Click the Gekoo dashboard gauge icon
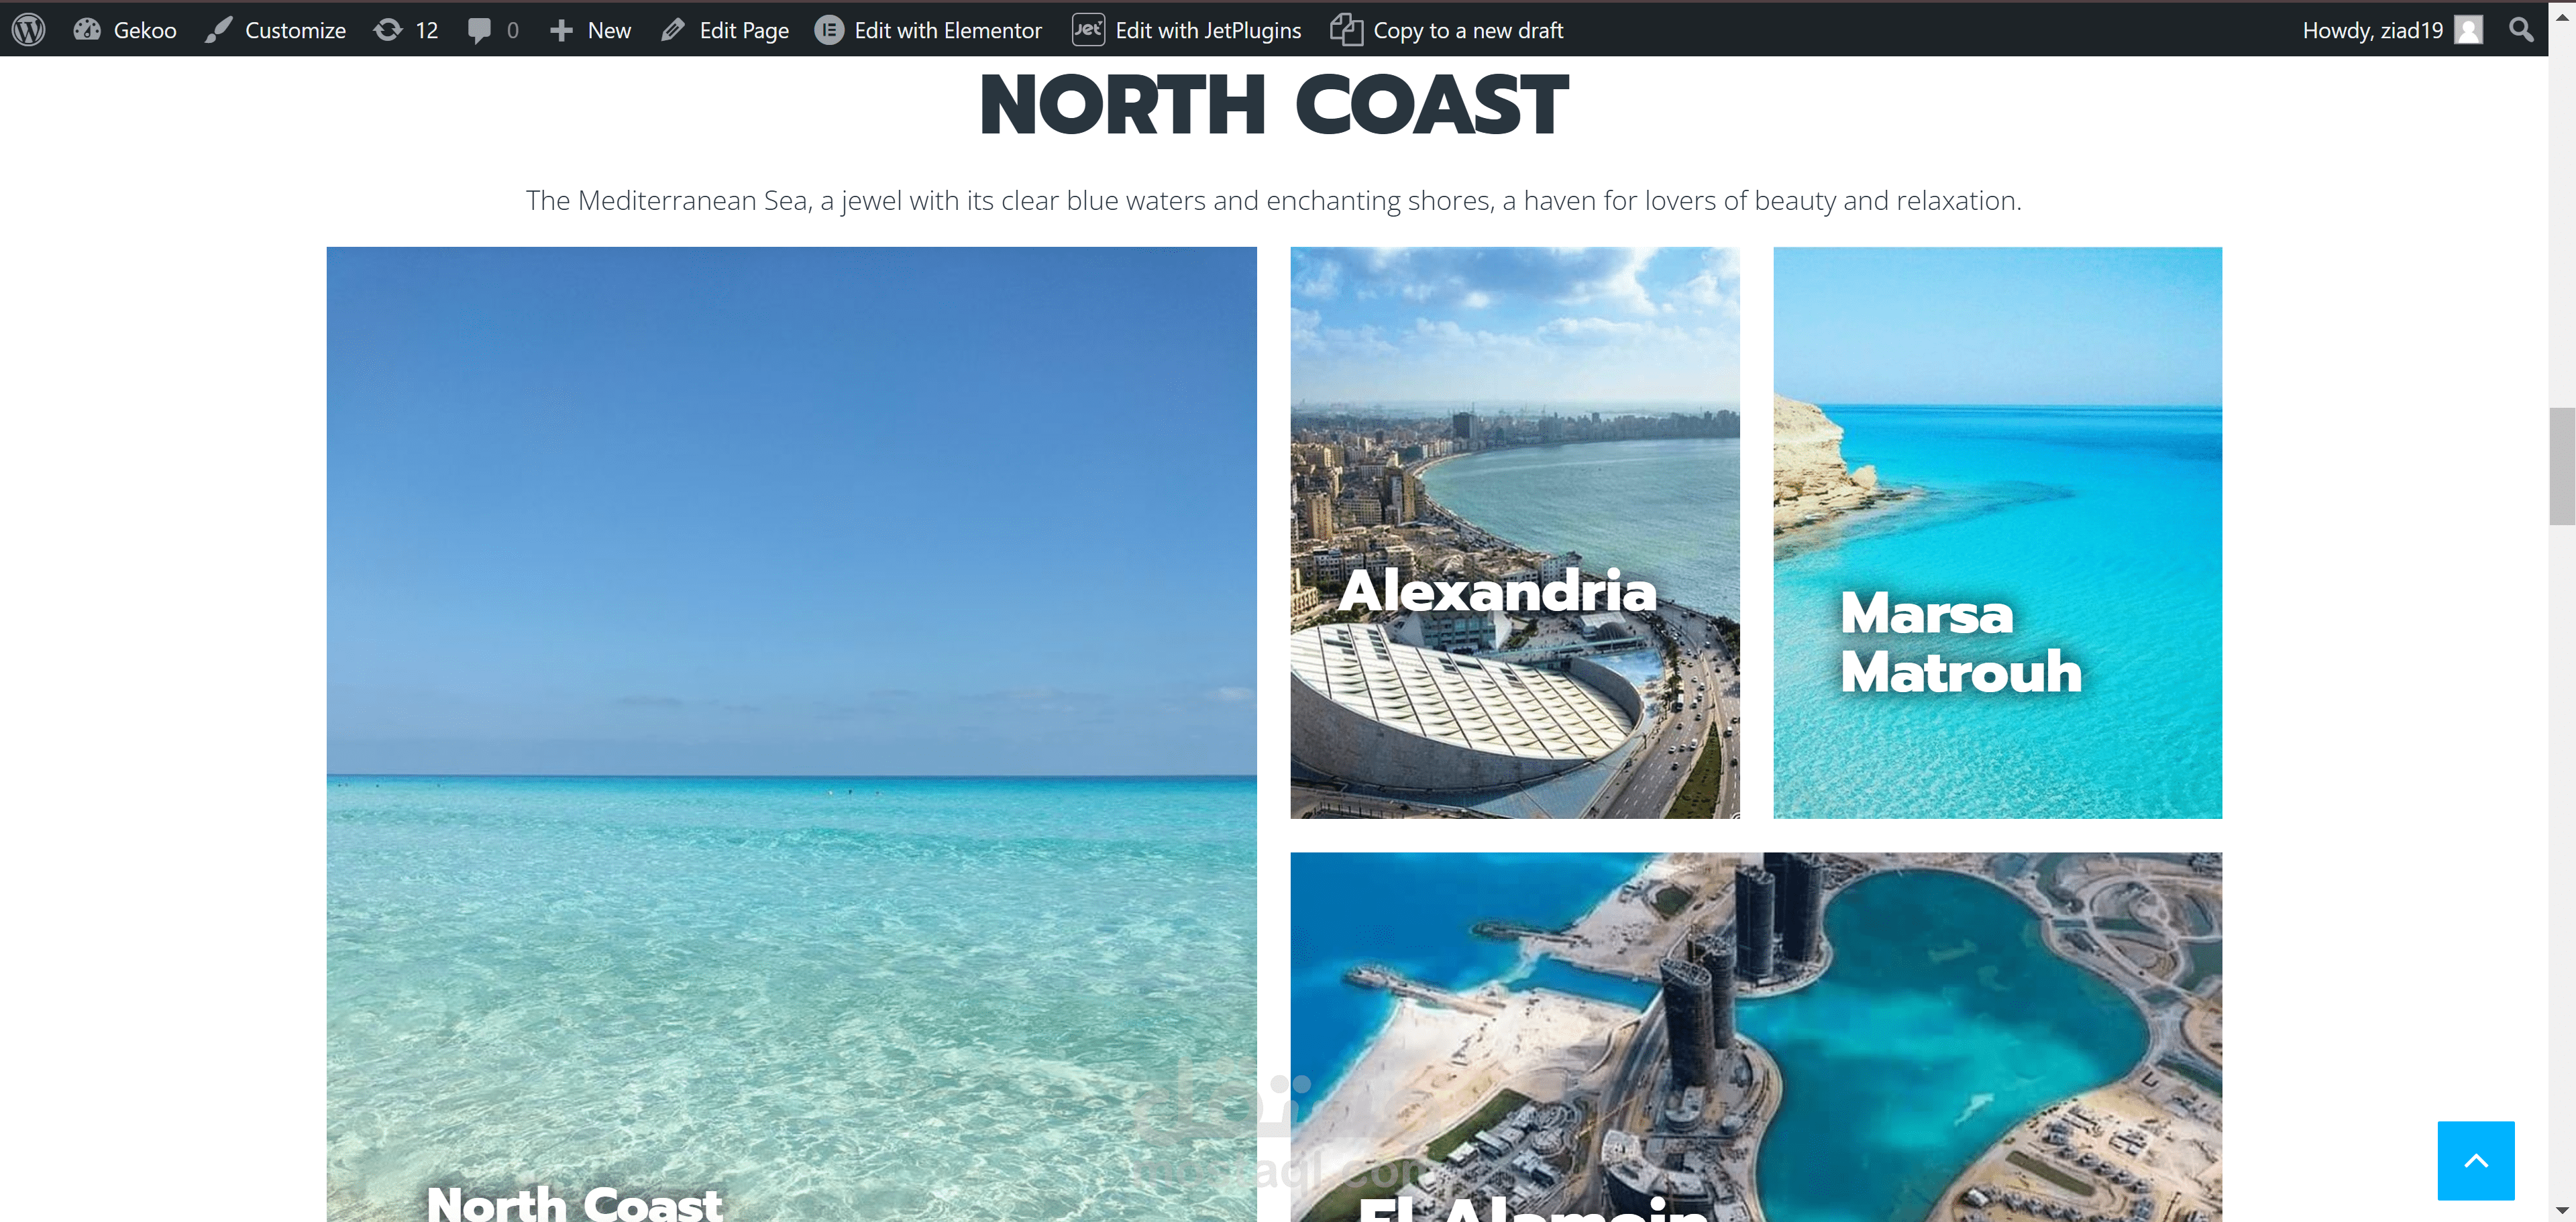This screenshot has width=2576, height=1222. (87, 30)
